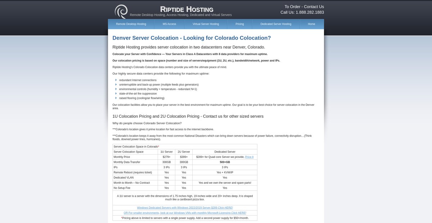Screen dimensions: 432x223
Task: Click '300GB' in the 1U Server column
Action: [x=167, y=162]
